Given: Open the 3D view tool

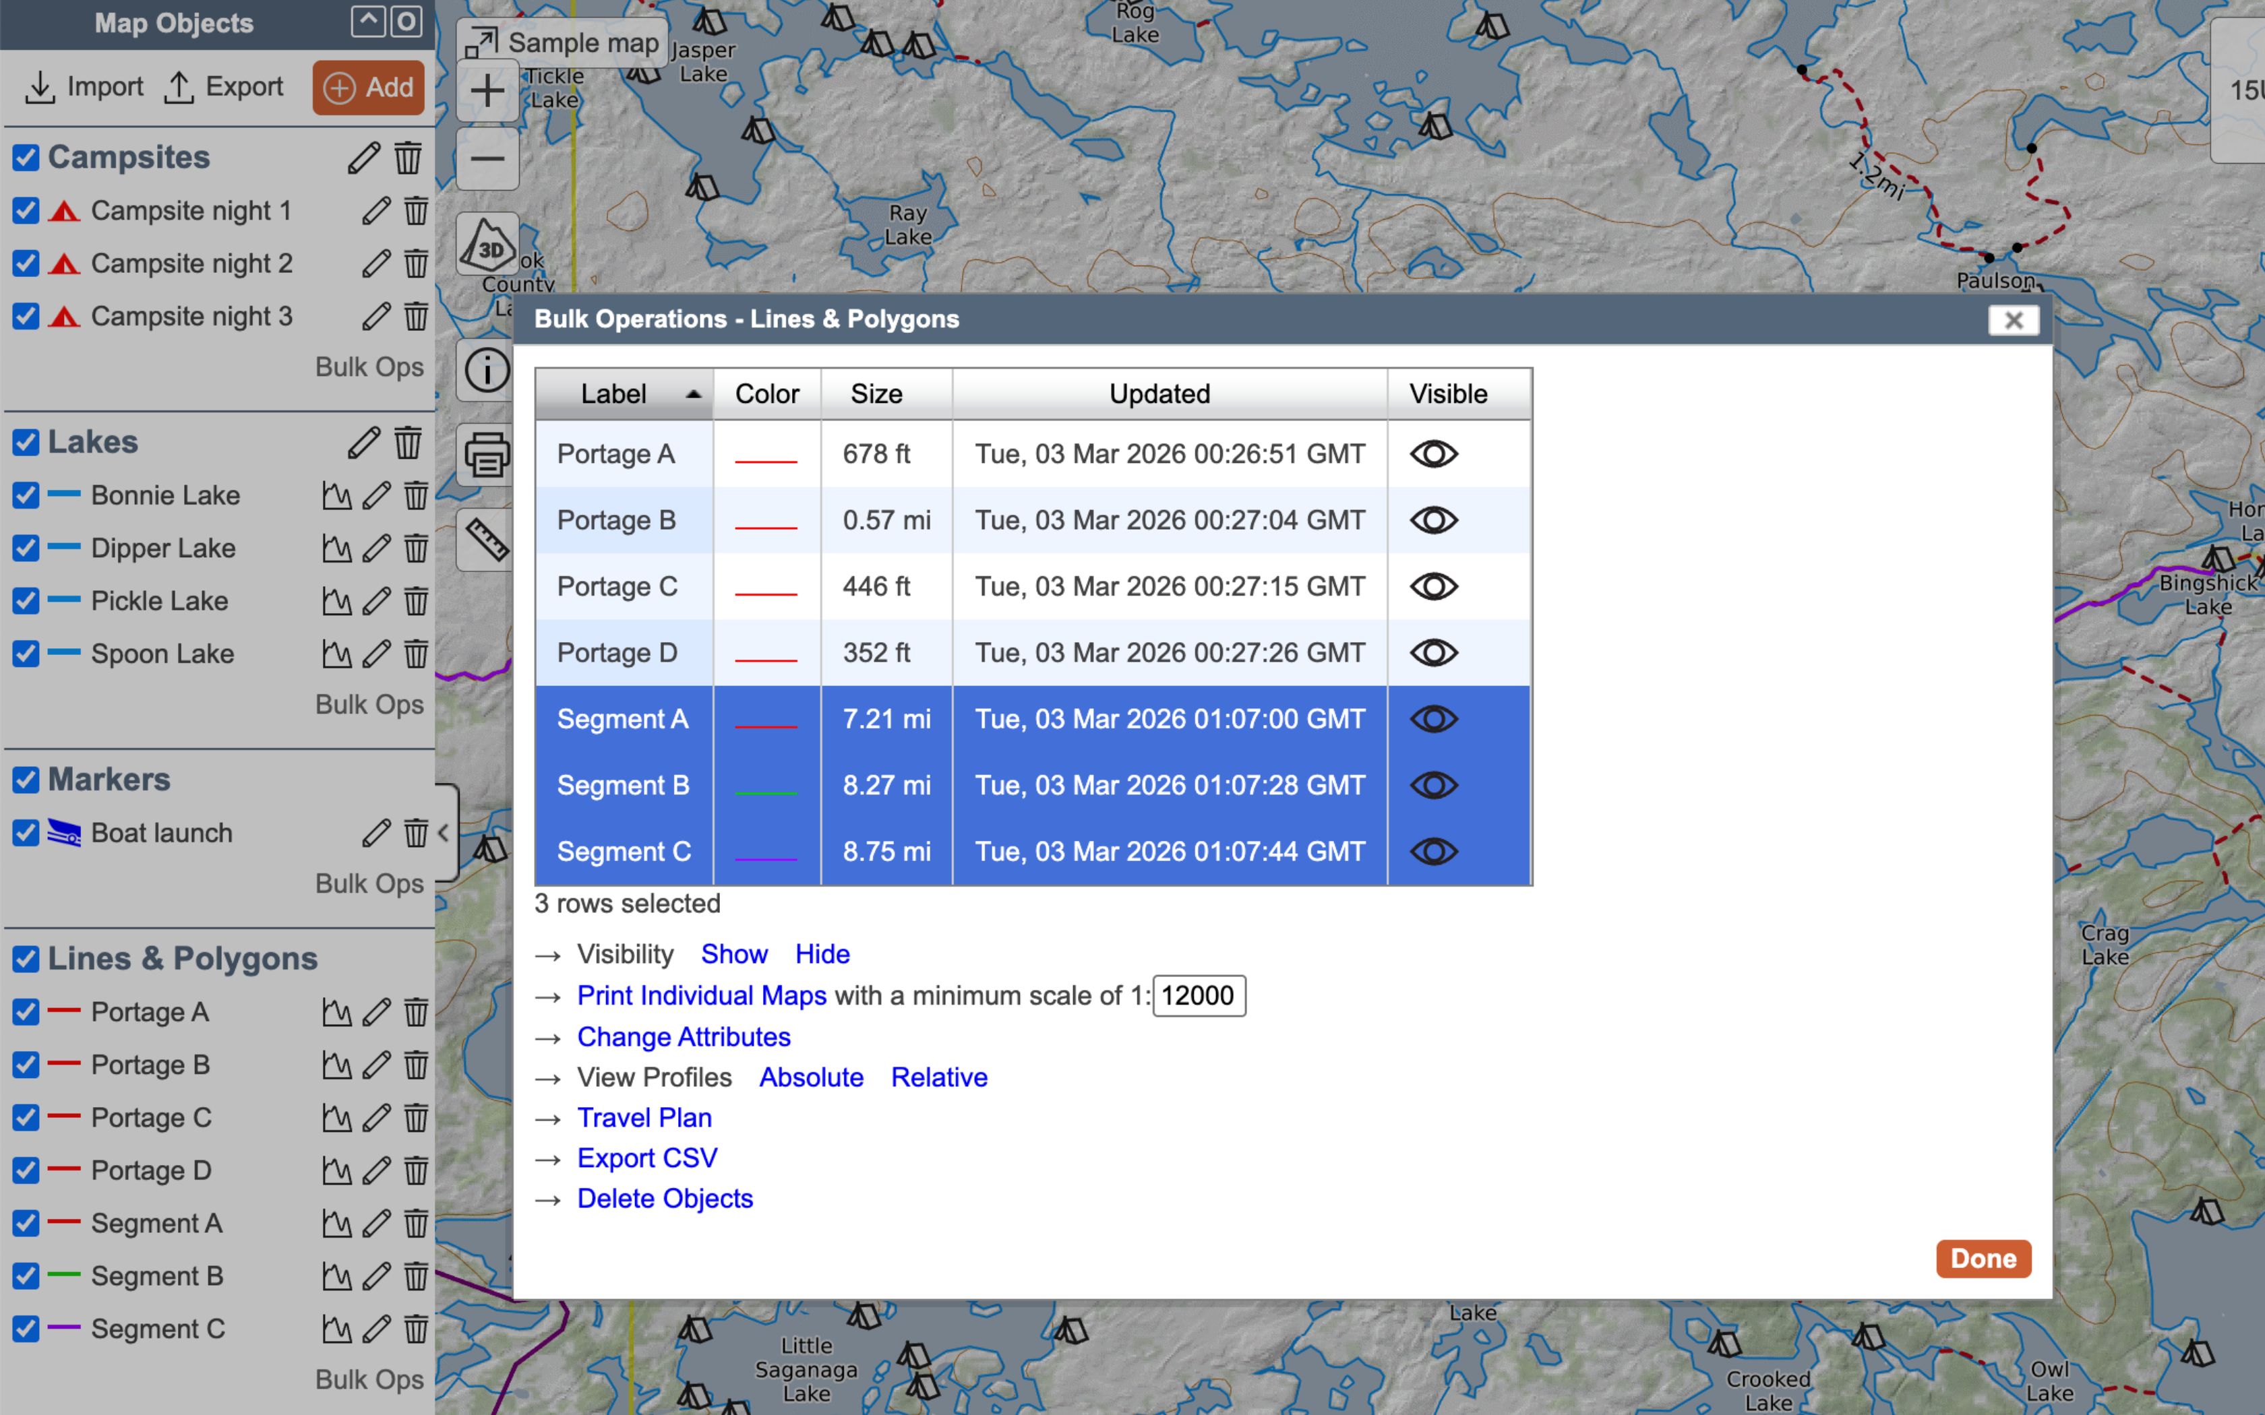Looking at the screenshot, I should [487, 245].
